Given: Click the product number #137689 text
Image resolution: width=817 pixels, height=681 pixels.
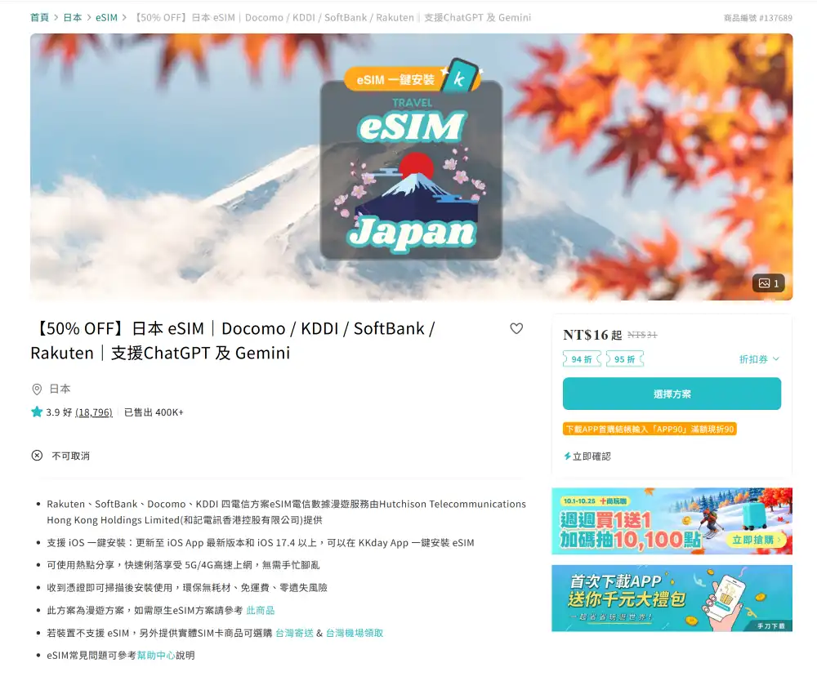Looking at the screenshot, I should pos(757,18).
